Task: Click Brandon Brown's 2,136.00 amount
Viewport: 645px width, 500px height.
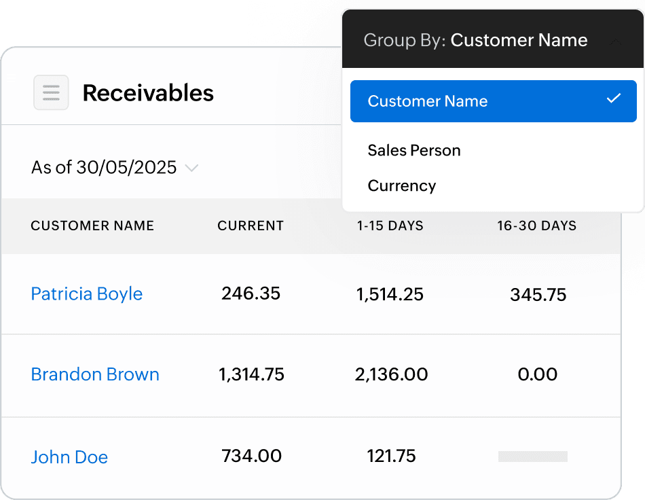Action: [x=391, y=374]
